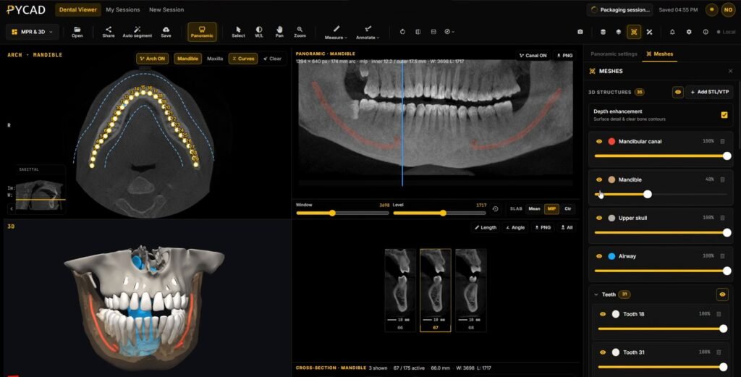741x377 pixels.
Task: Take a screenshot with camera icon
Action: 580,32
